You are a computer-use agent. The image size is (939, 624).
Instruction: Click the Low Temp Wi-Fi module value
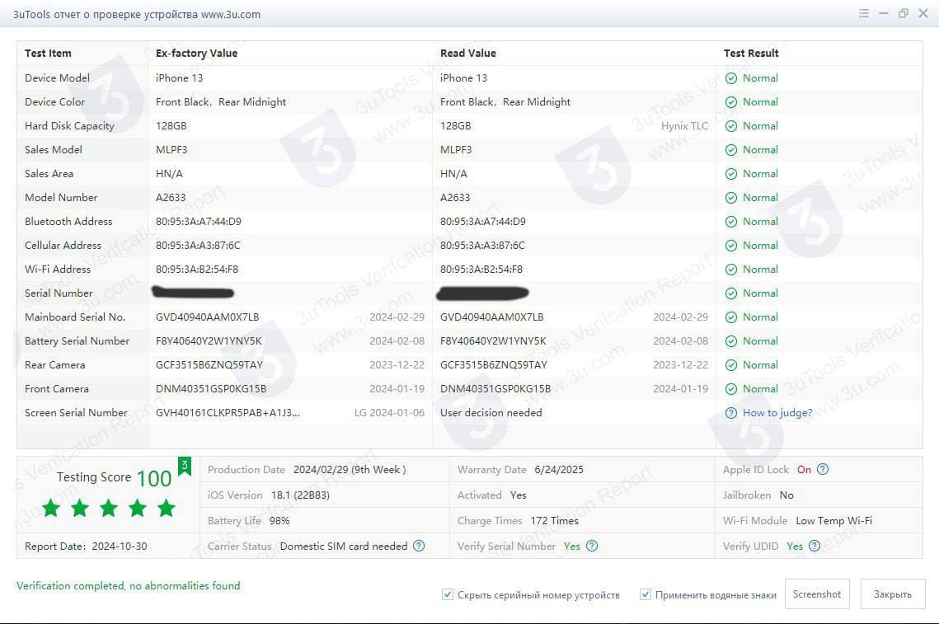click(833, 521)
